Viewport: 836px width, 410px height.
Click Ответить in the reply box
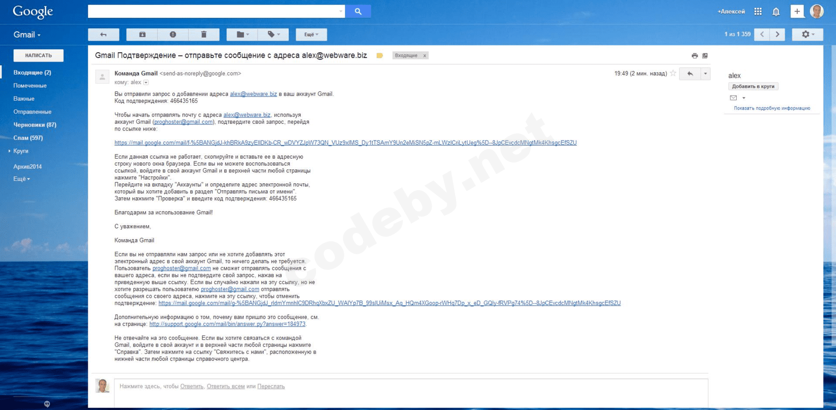(192, 386)
